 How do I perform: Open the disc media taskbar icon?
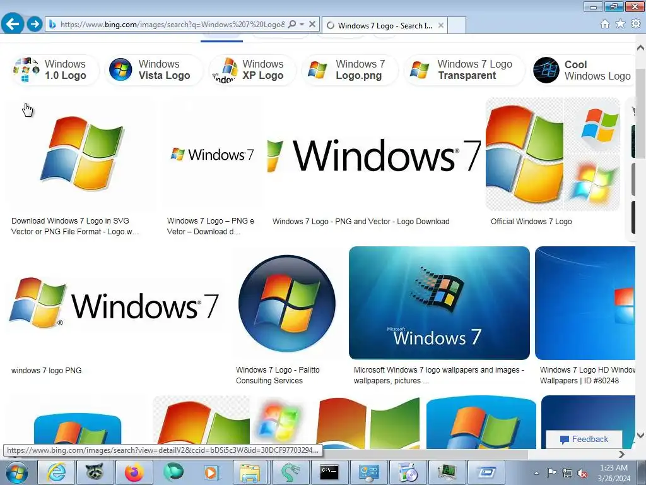pyautogui.click(x=408, y=472)
